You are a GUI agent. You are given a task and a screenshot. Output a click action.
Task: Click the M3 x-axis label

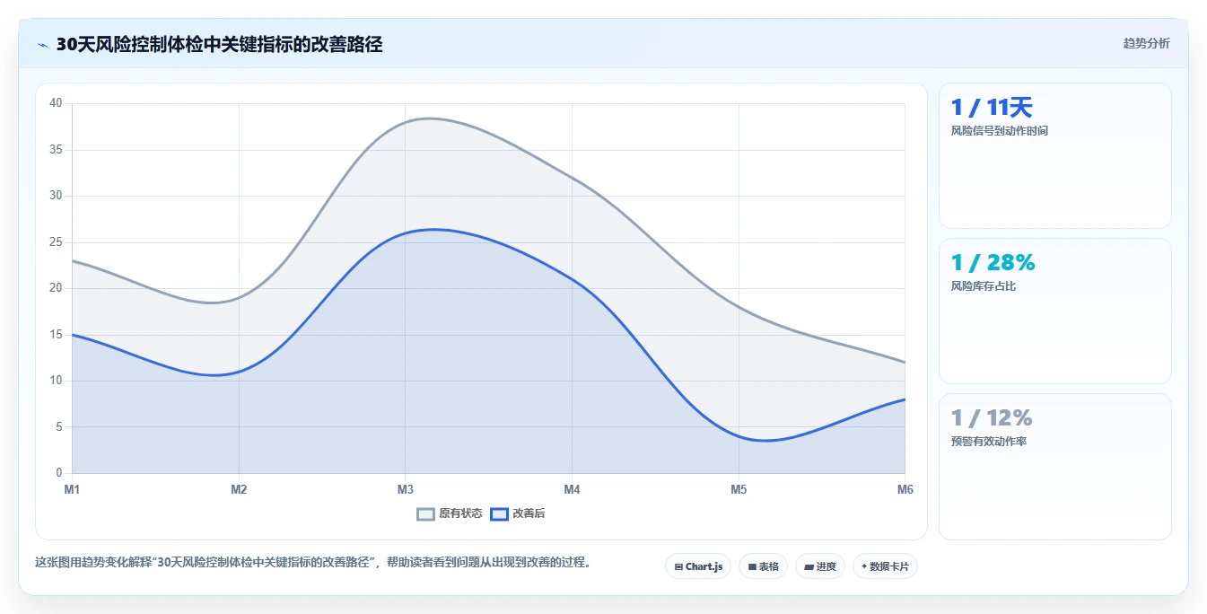tap(406, 489)
